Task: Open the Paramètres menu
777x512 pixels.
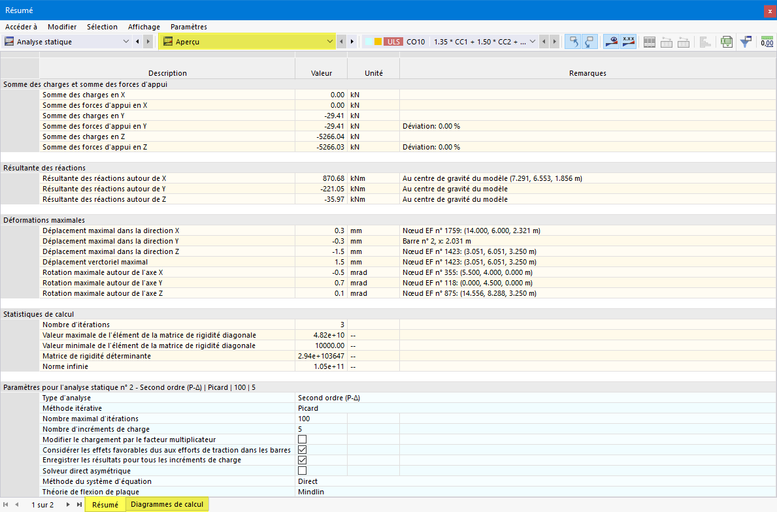Action: point(189,27)
